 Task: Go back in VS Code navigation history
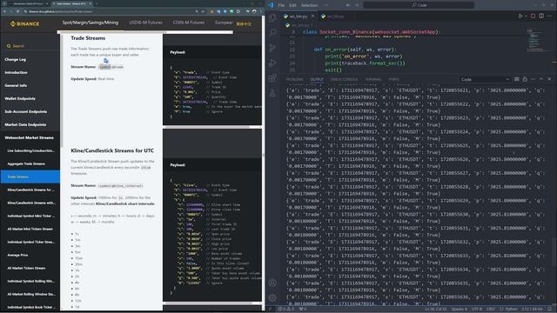tap(348, 5)
